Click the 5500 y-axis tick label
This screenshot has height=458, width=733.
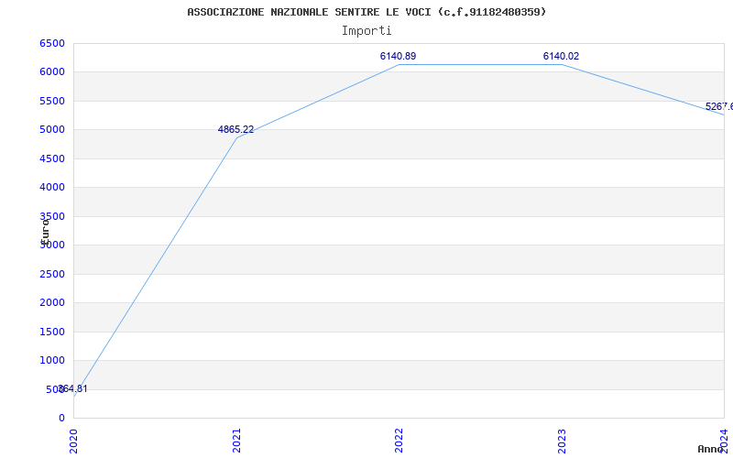(x=52, y=101)
